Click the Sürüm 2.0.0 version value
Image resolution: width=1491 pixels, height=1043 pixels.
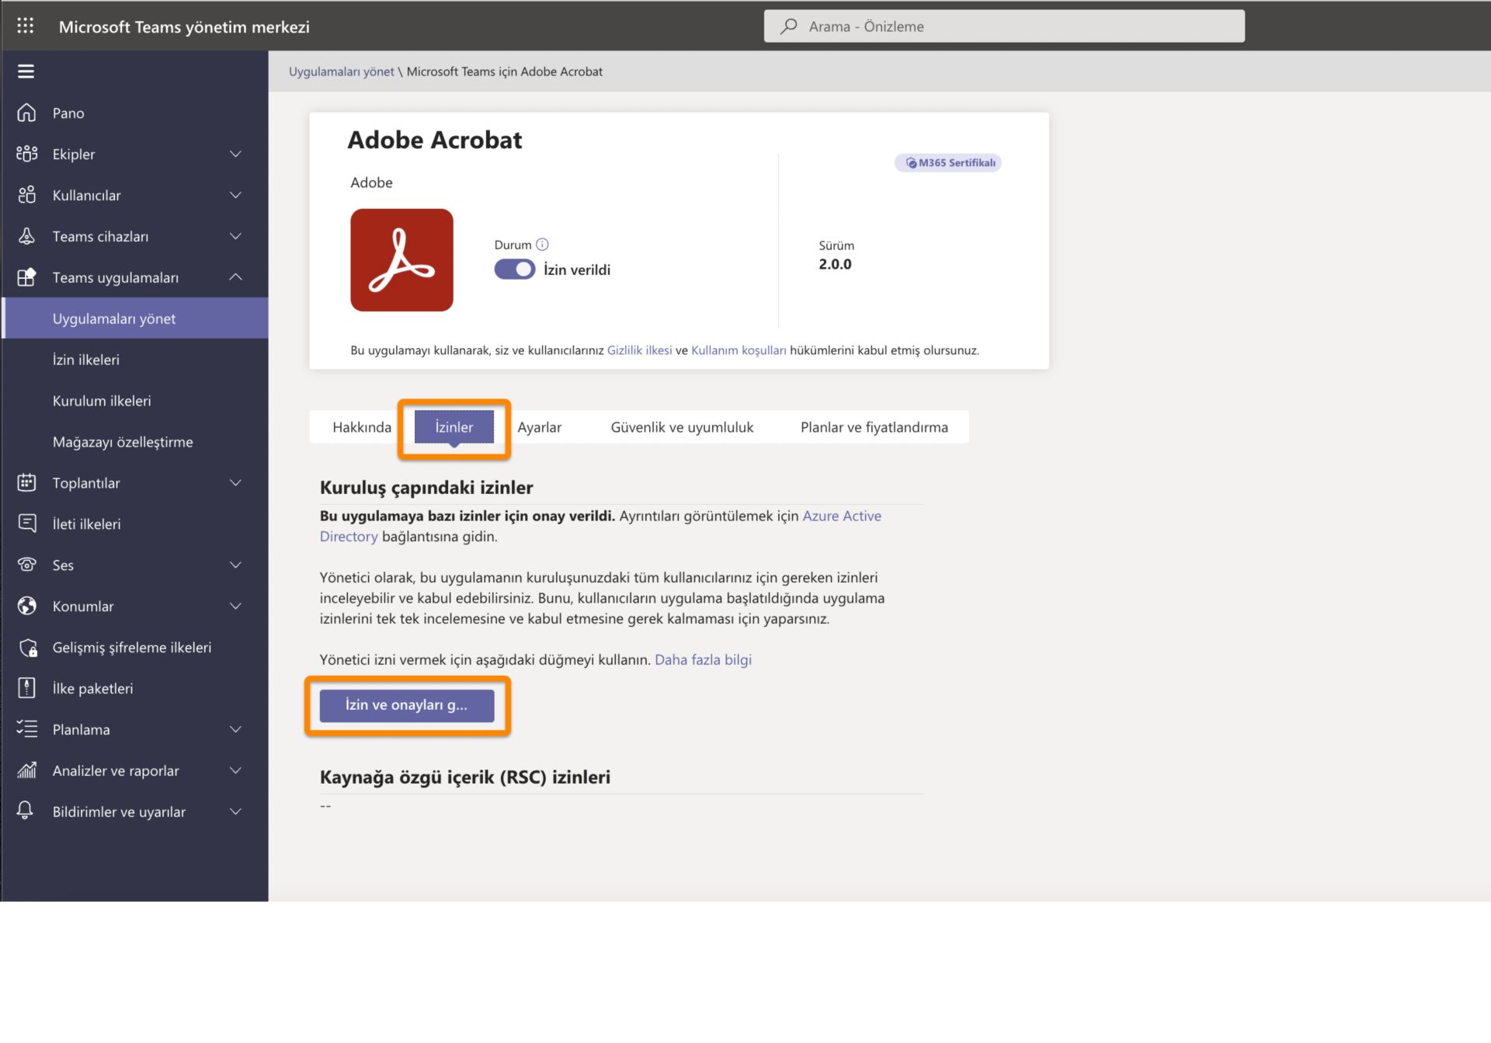click(835, 264)
